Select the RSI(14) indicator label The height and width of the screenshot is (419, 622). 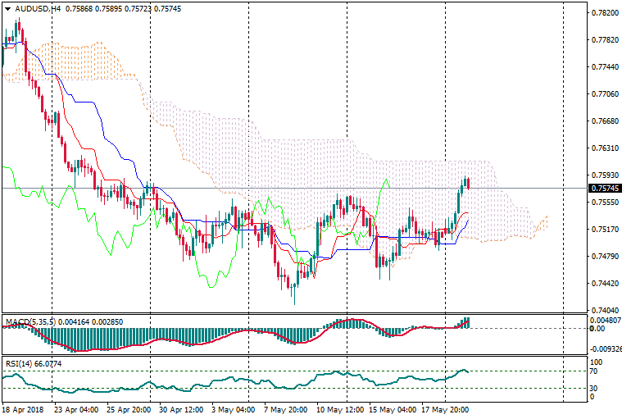click(x=18, y=363)
